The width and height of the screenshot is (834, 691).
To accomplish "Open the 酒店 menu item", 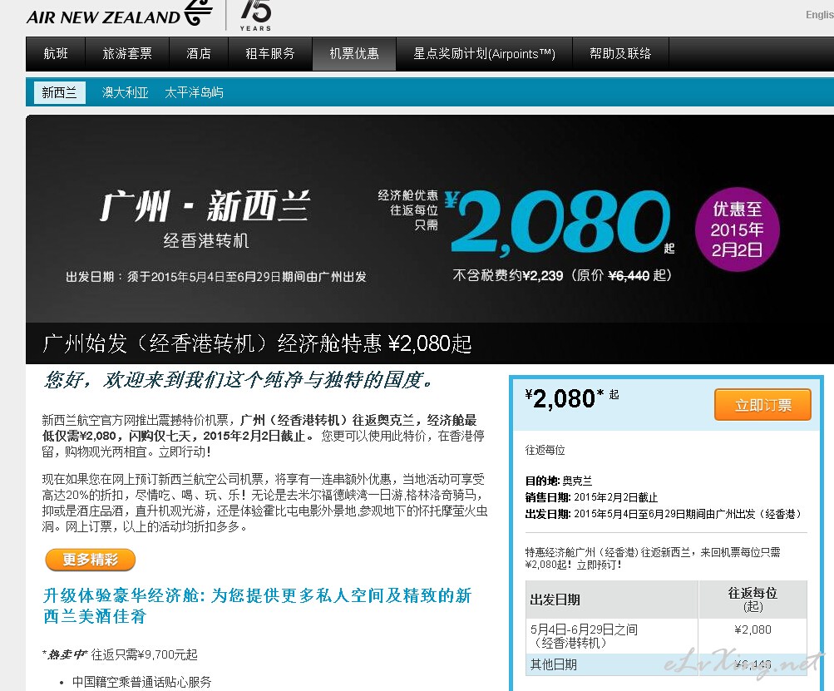I will (199, 54).
